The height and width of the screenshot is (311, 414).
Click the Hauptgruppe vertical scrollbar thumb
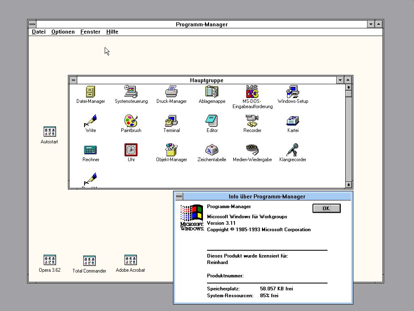point(349,94)
